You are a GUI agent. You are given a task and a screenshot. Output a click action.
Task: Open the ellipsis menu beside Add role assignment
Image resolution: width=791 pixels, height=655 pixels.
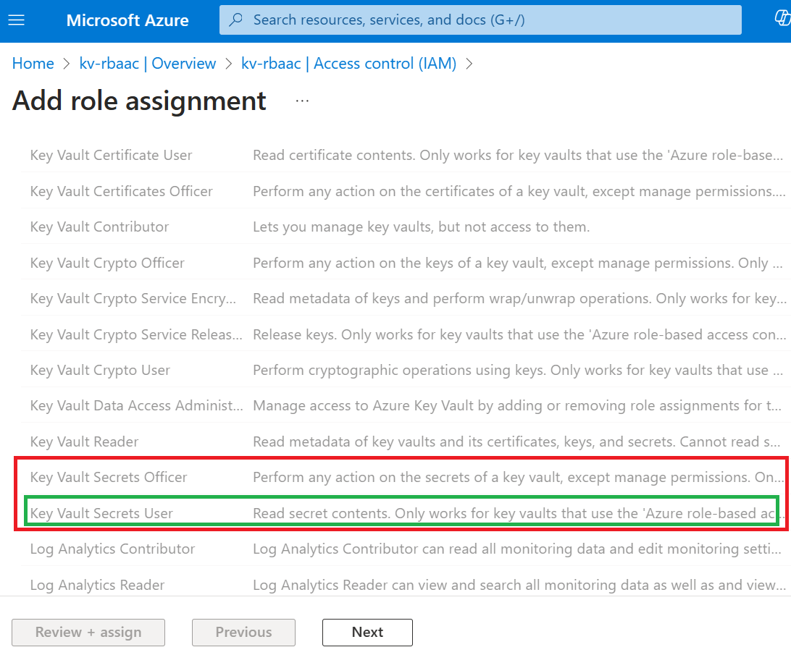pyautogui.click(x=302, y=101)
